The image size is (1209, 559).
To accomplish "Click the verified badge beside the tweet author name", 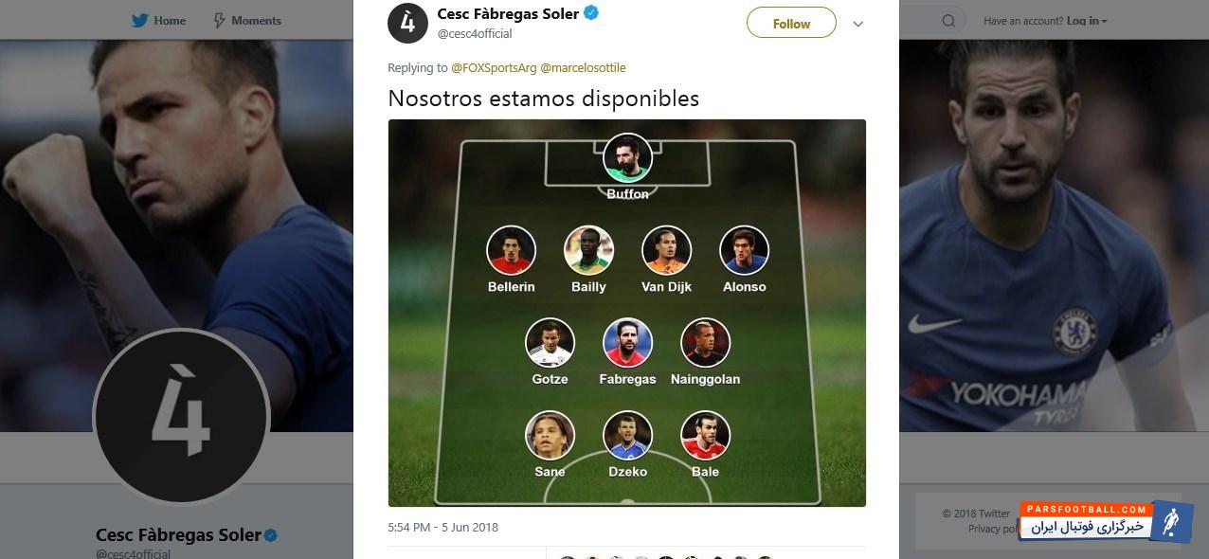I will click(590, 13).
